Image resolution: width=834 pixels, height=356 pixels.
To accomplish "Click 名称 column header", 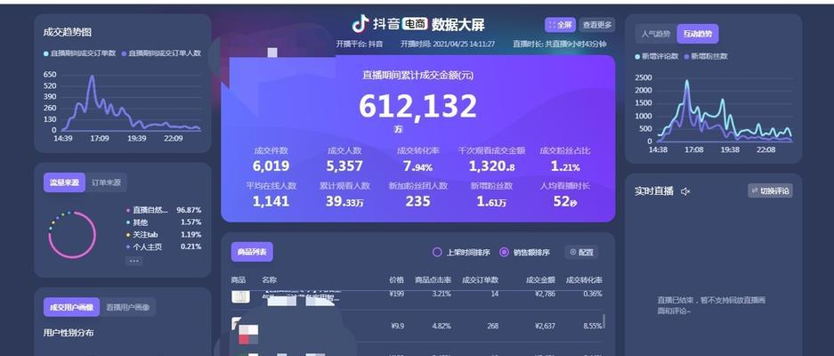I will [x=269, y=279].
